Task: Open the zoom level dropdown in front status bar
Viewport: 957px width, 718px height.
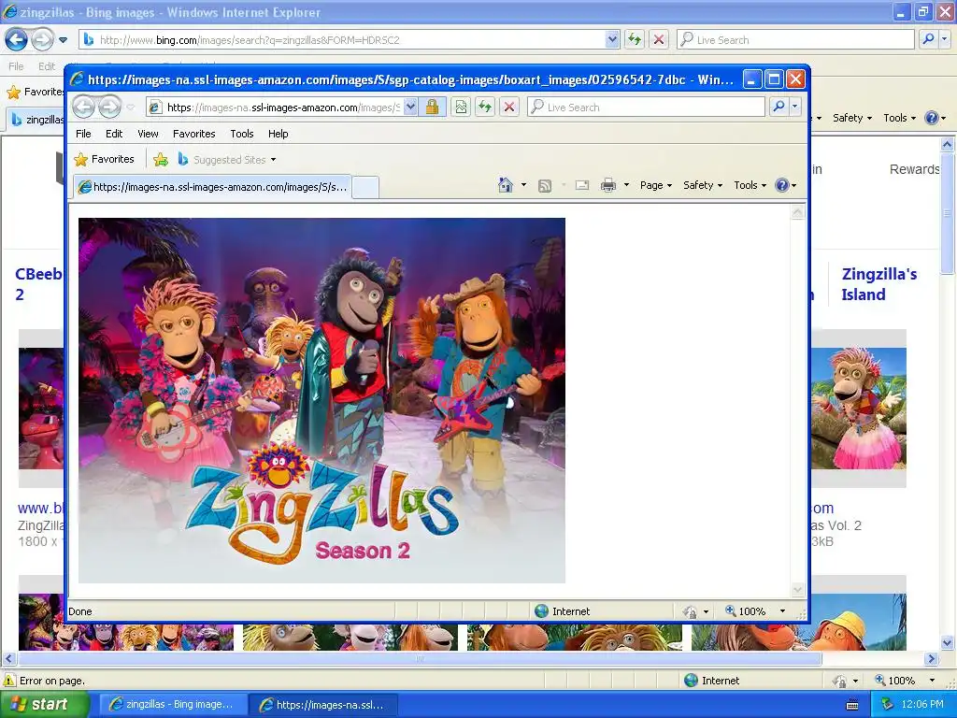Action: tap(782, 611)
